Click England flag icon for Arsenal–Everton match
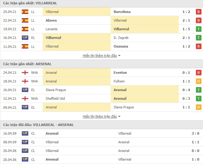This screenshot has height=164, width=203. pos(25,73)
